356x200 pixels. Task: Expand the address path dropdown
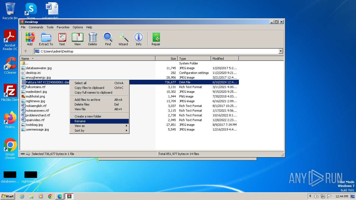281,51
